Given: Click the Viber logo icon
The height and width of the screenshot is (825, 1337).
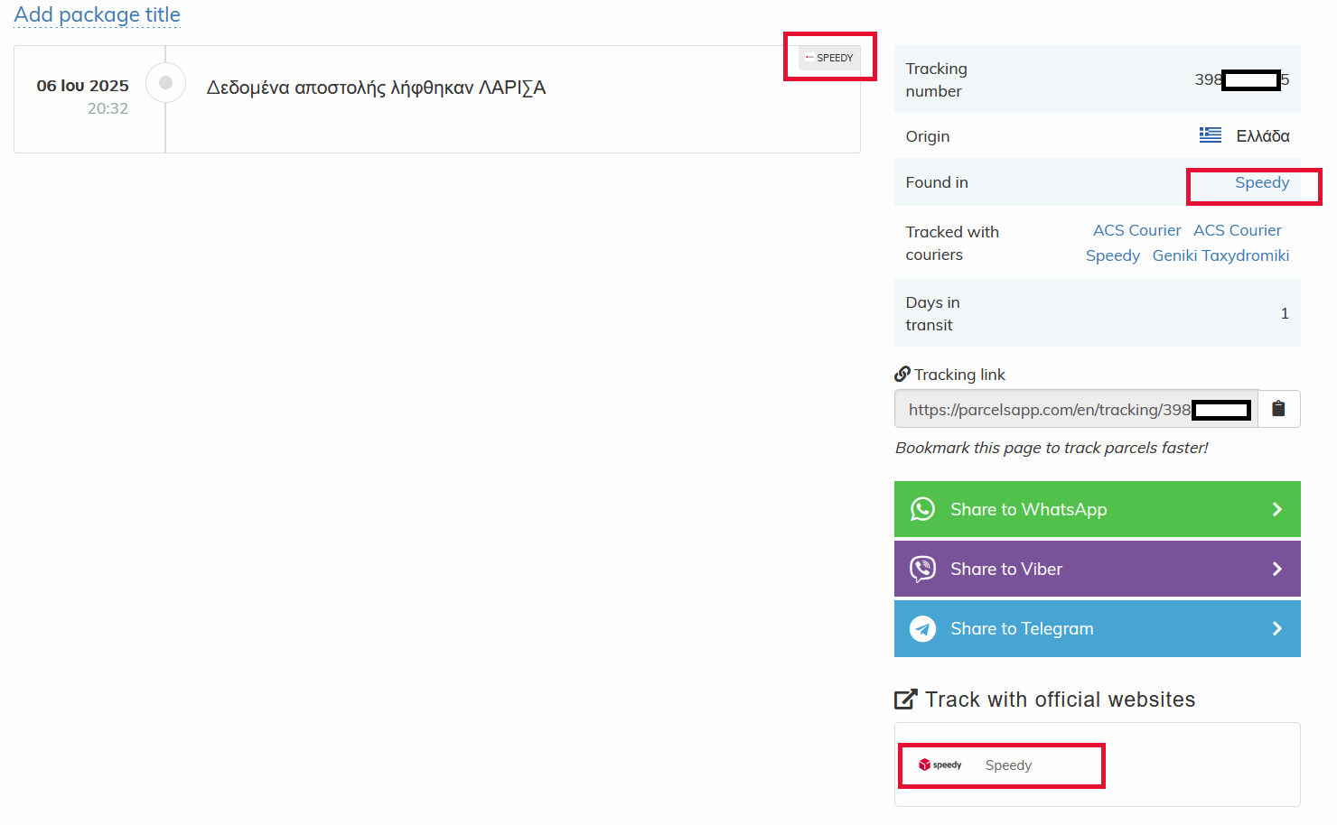Looking at the screenshot, I should [x=922, y=569].
